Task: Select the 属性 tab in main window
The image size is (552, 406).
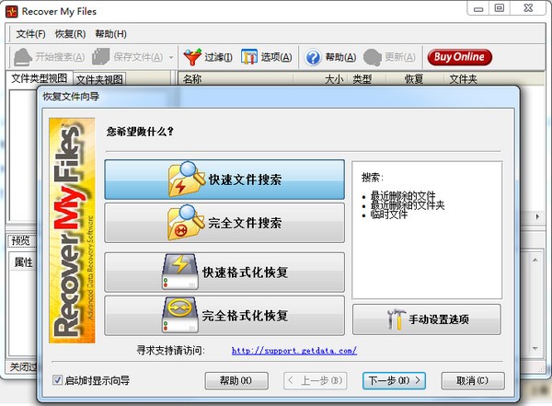Action: (23, 261)
